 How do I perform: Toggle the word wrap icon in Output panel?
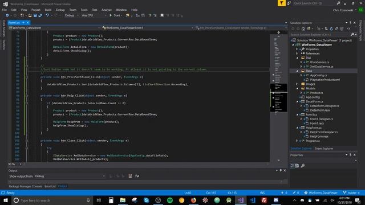(x=137, y=176)
